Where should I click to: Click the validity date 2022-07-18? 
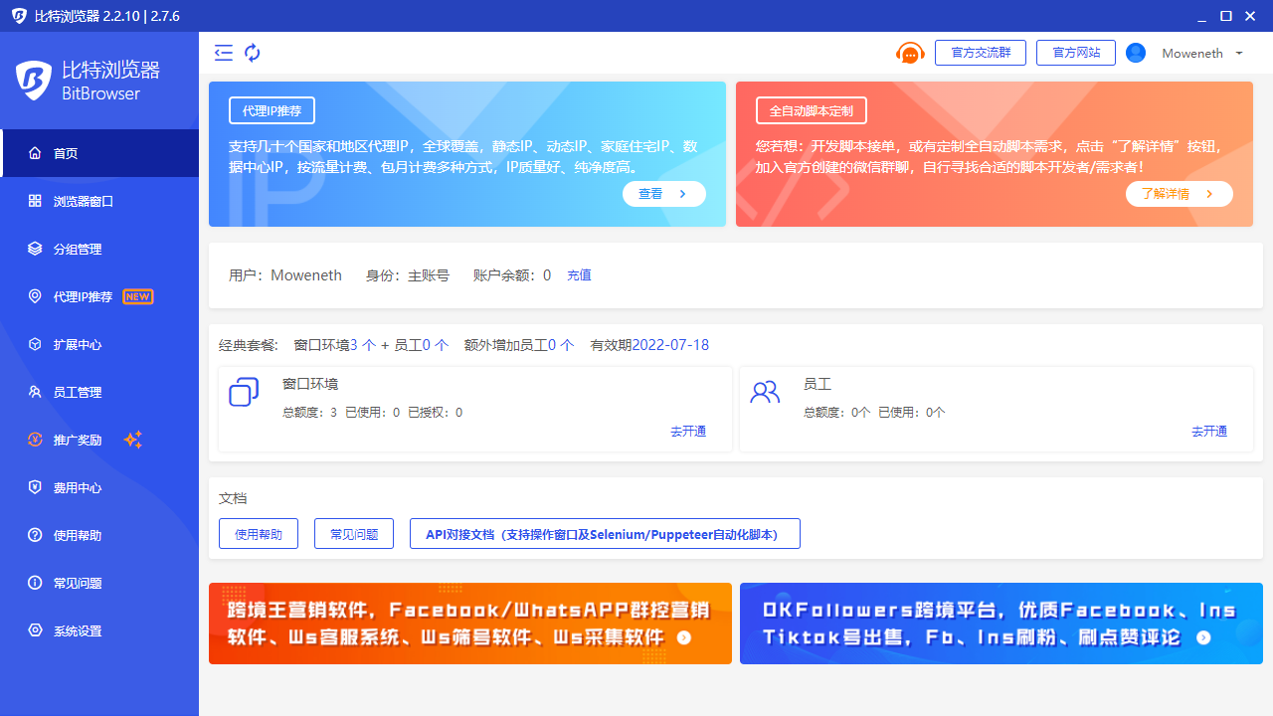click(670, 345)
